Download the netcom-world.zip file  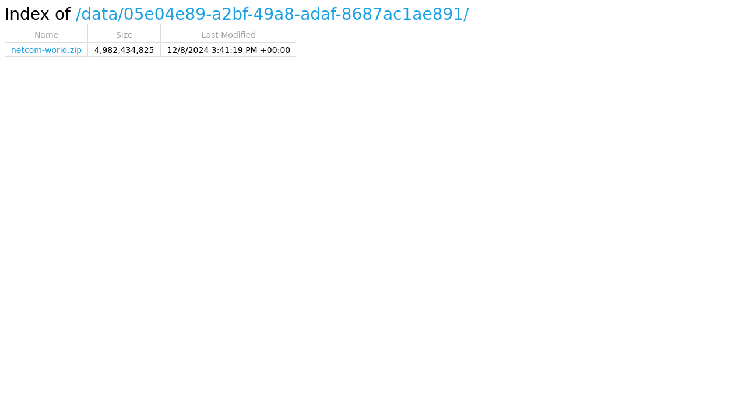(x=46, y=50)
